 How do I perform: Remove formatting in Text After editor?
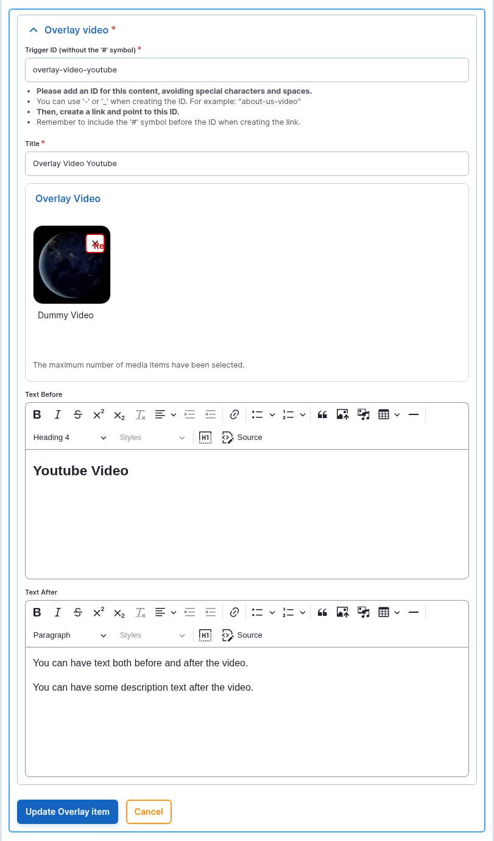coord(140,612)
